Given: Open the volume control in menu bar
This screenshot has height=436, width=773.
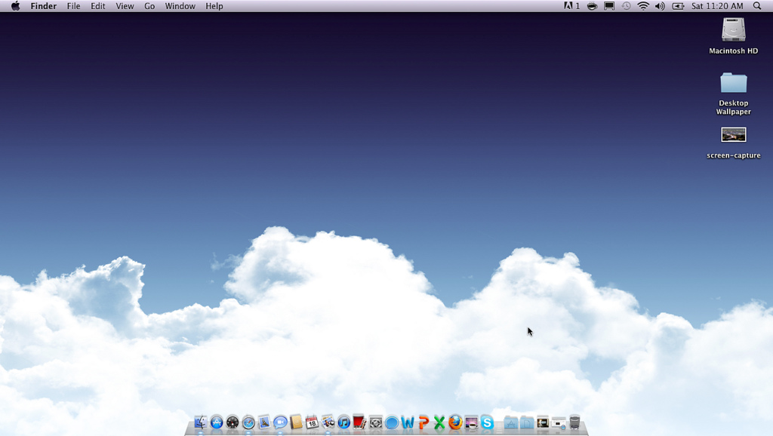Looking at the screenshot, I should [x=660, y=6].
